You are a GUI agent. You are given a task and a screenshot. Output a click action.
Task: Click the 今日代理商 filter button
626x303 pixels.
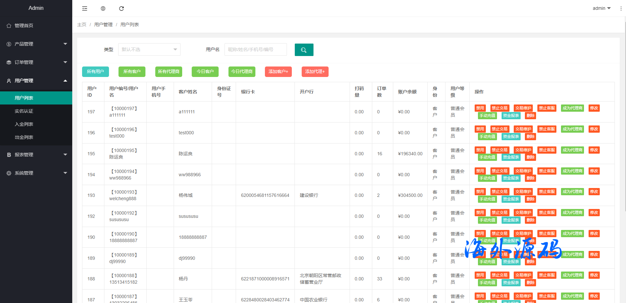(242, 71)
